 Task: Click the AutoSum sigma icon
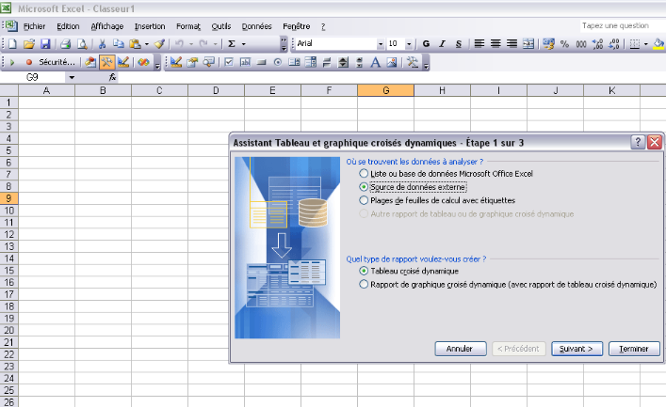[x=233, y=44]
